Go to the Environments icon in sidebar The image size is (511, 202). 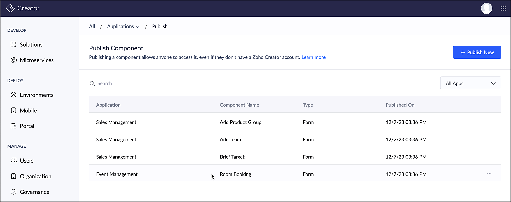tap(14, 95)
